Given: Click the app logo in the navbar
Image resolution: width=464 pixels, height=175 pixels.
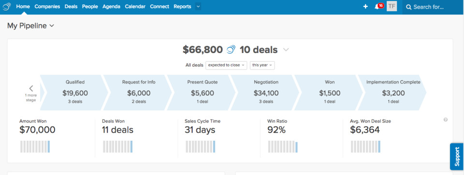Looking at the screenshot, I should (x=7, y=6).
